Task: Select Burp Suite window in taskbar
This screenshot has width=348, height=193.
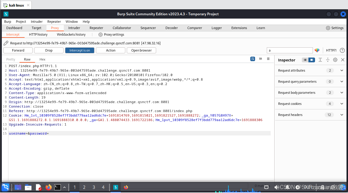Action: 116,187
